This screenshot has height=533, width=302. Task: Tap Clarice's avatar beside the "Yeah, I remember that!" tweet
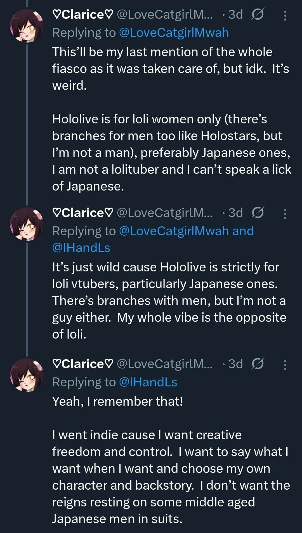click(27, 375)
